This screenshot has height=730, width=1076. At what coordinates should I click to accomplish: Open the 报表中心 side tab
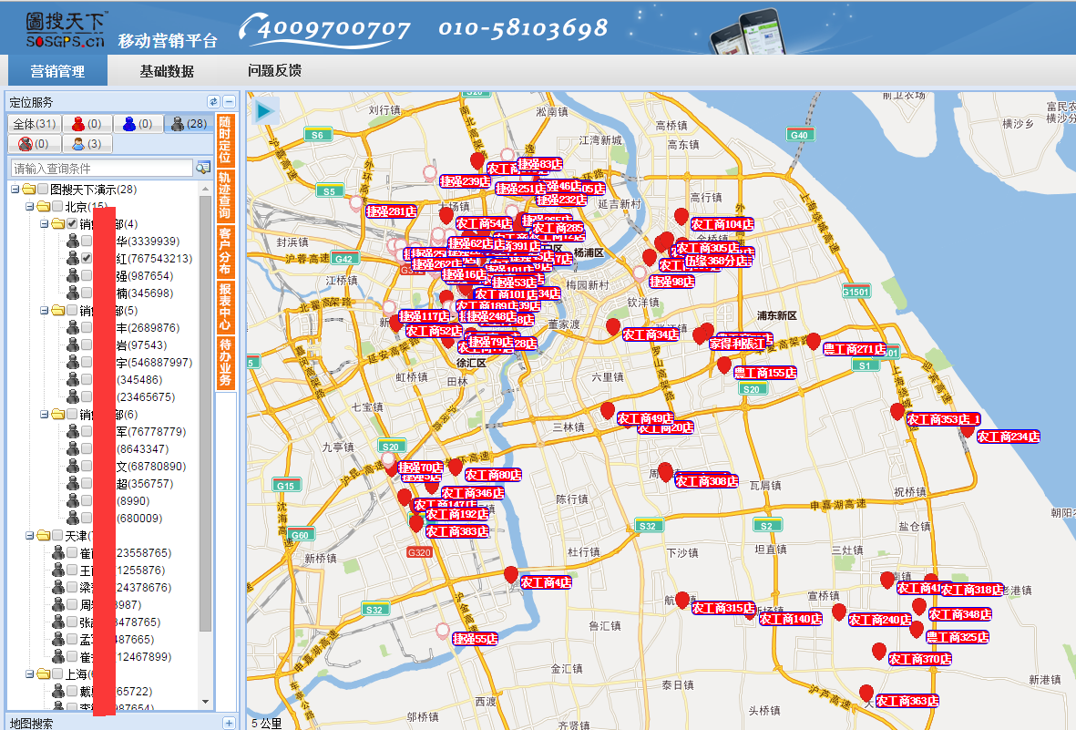[x=225, y=308]
